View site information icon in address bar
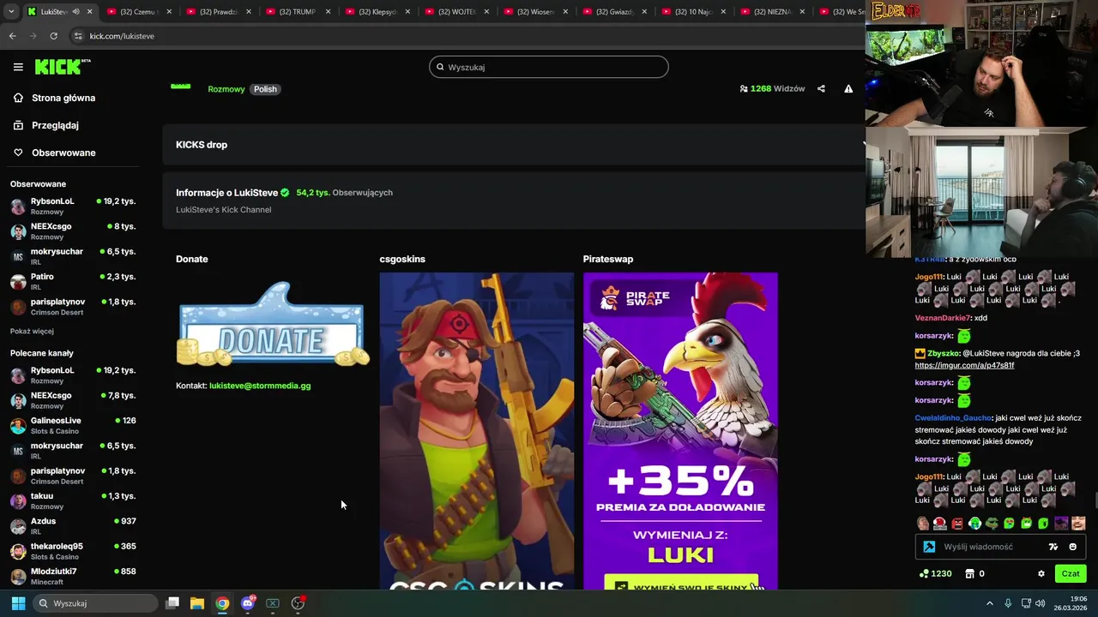 point(78,36)
